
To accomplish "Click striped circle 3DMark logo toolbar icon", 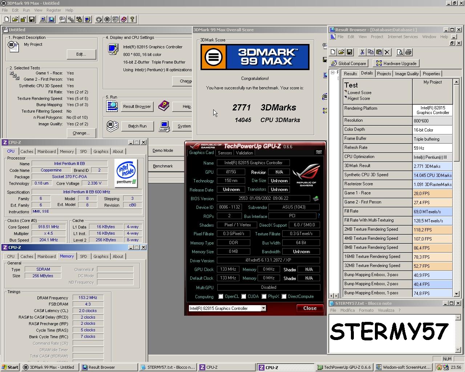I will (x=107, y=19).
